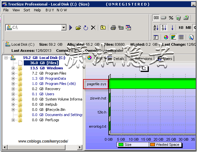Click the recycle bin toolbar icon
The height and width of the screenshot is (152, 197).
tap(178, 18)
